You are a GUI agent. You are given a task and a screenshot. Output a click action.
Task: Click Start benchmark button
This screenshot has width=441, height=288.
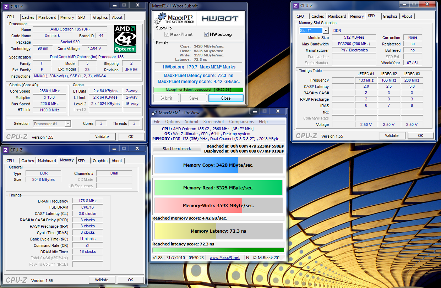click(x=177, y=149)
